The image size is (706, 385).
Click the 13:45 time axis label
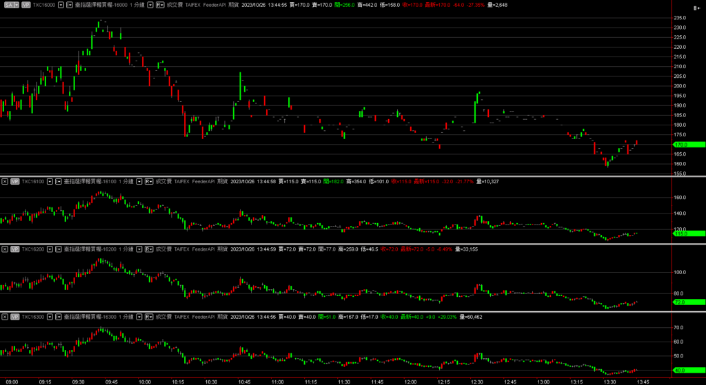click(x=643, y=382)
